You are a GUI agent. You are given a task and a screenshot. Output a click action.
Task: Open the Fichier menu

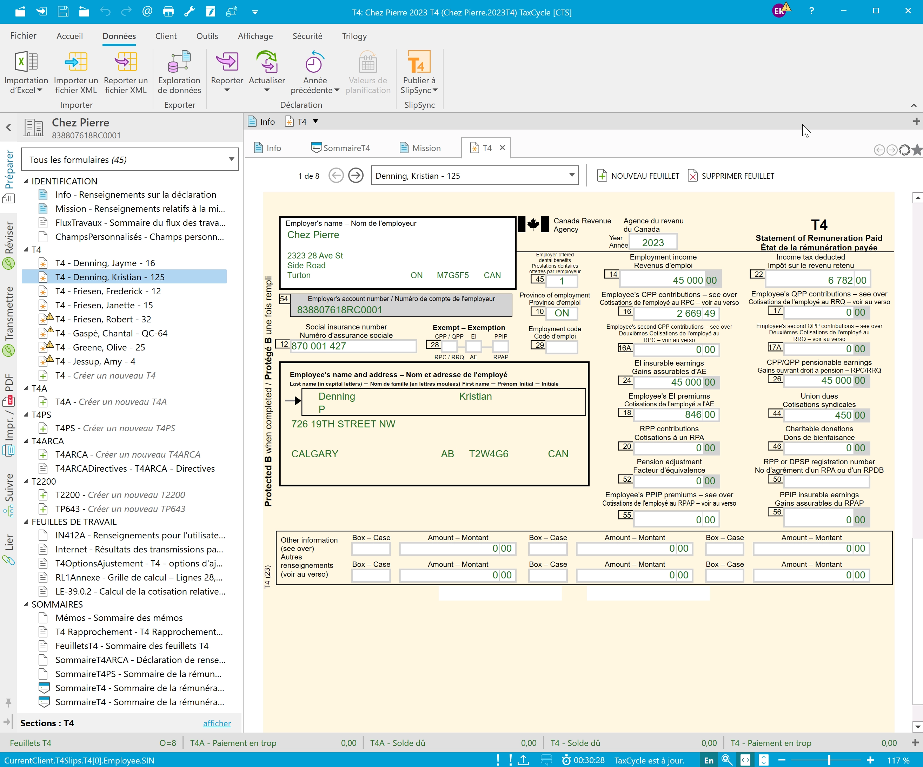23,35
